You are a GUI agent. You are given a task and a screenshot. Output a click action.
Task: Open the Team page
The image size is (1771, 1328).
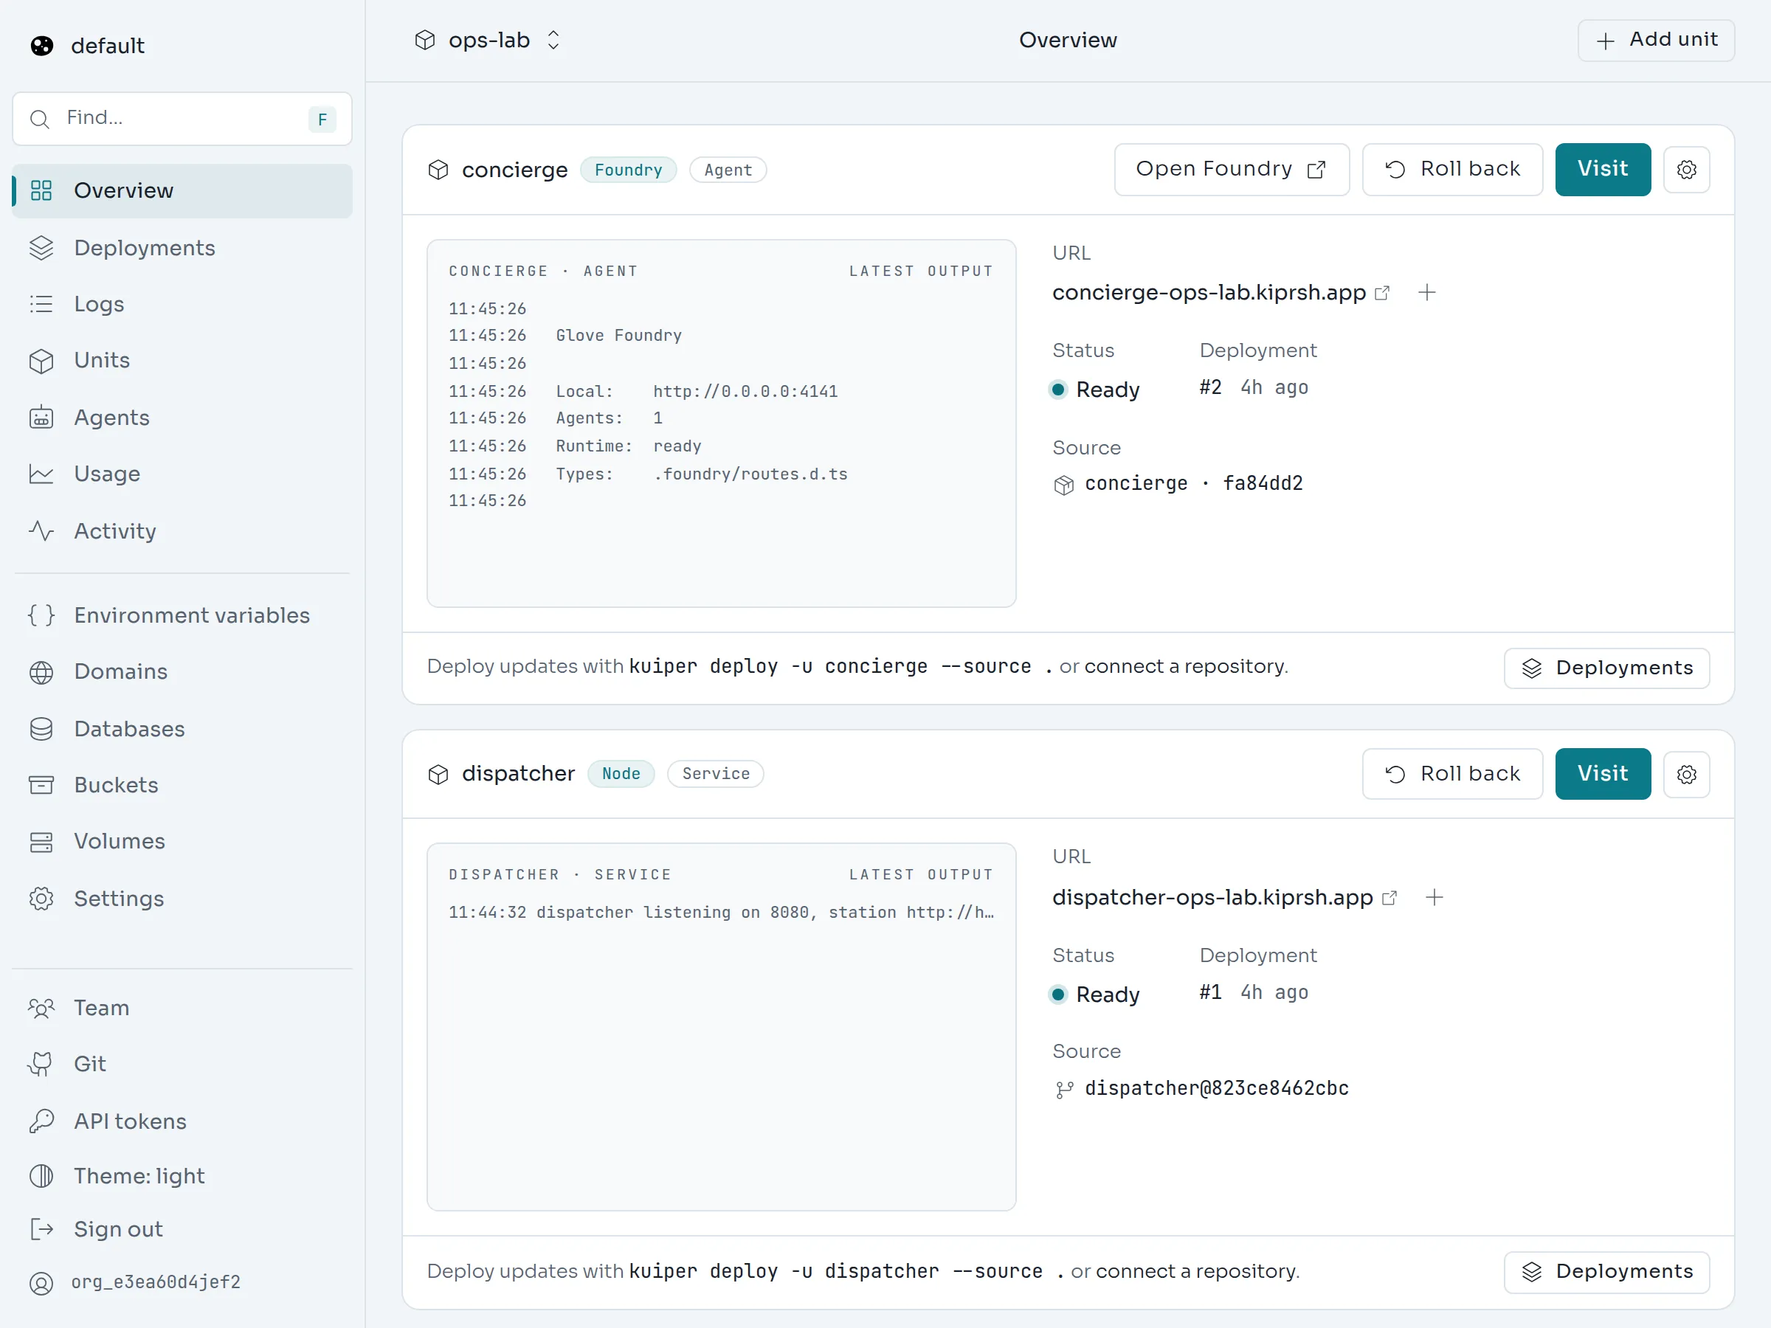click(182, 1008)
